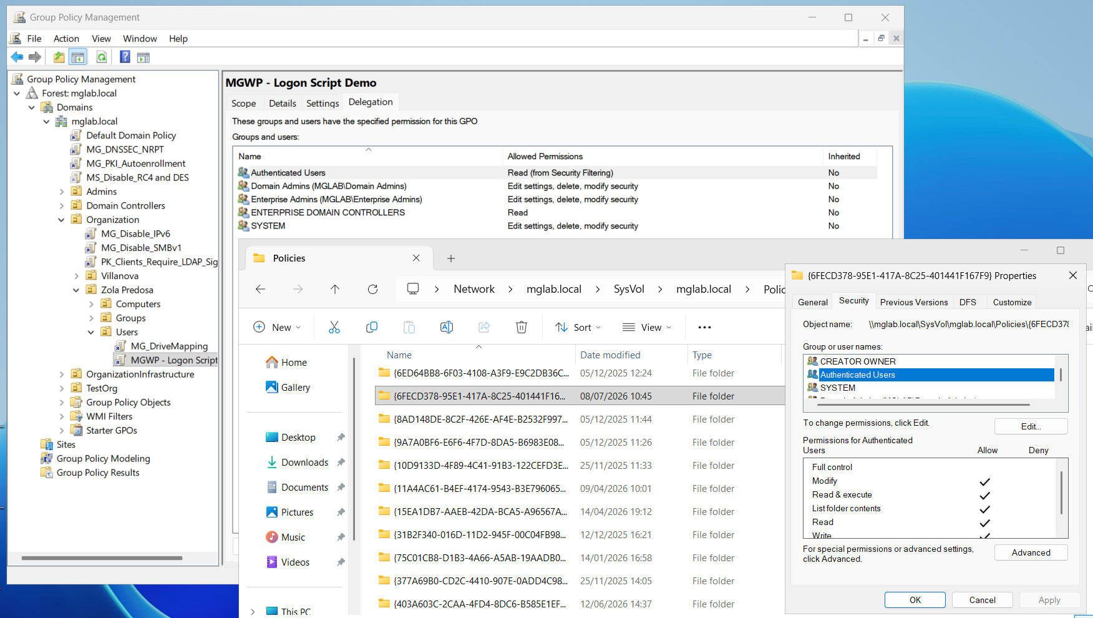Open the See more ellipsis in Explorer toolbar
This screenshot has height=618, width=1093.
[704, 327]
